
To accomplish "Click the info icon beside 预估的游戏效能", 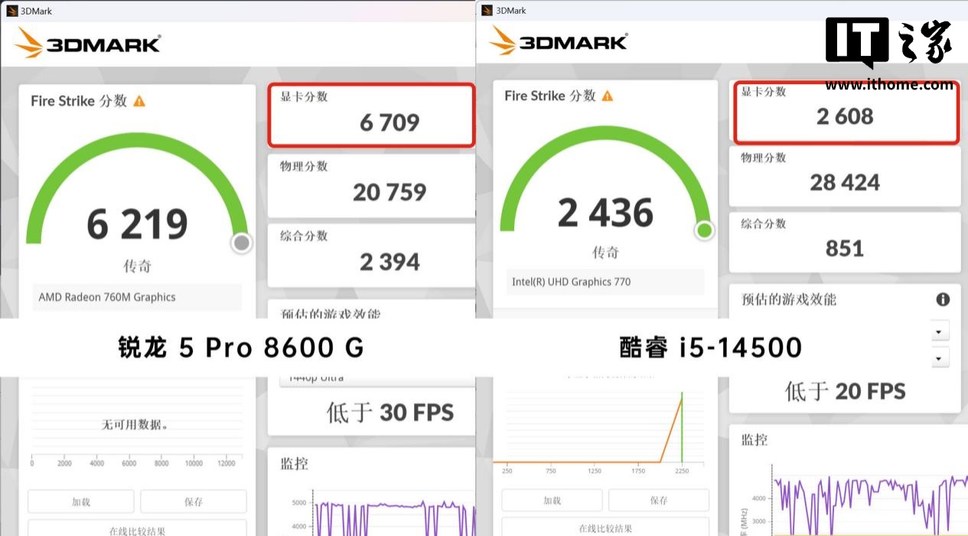I will click(x=943, y=300).
